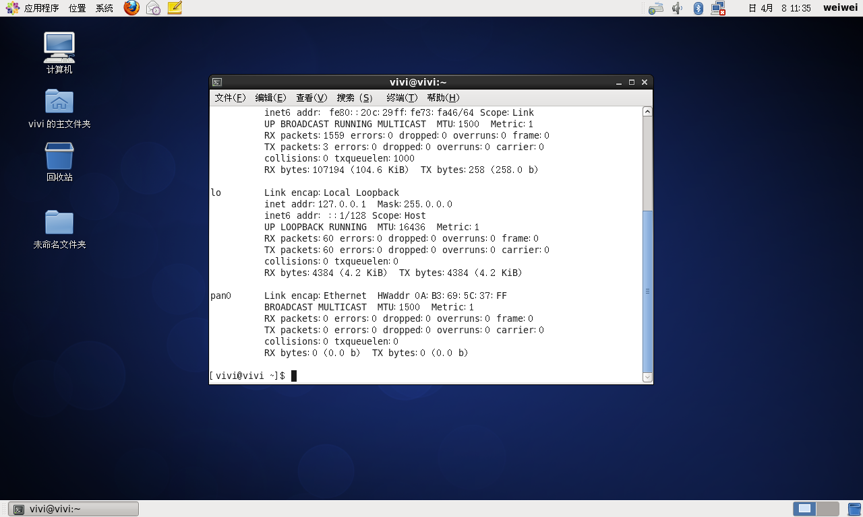Click the Mask:255.0.0.0 text
The image size is (863, 517).
pyautogui.click(x=415, y=204)
